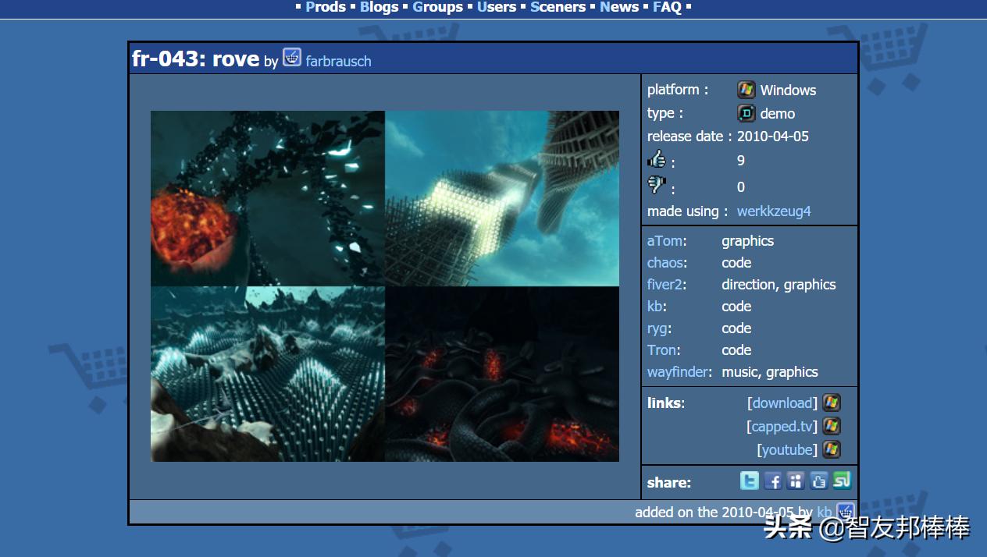987x557 pixels.
Task: Open the Prods menu item
Action: (x=325, y=7)
